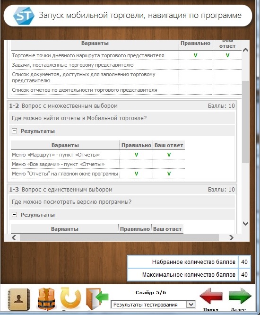Viewport: 260px width, 315px height.
Task: Select question 1-2 header row
Action: pyautogui.click(x=122, y=106)
